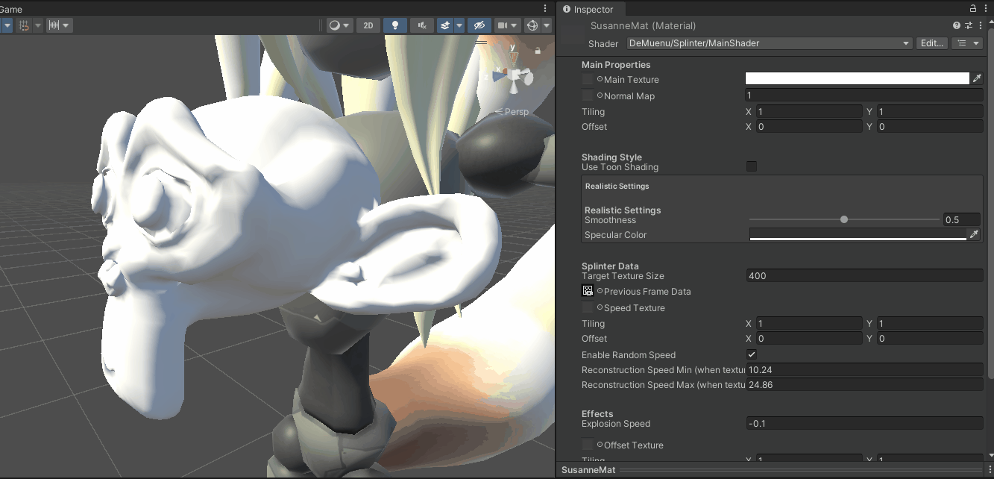Expand scene camera dropdown arrow

point(515,25)
